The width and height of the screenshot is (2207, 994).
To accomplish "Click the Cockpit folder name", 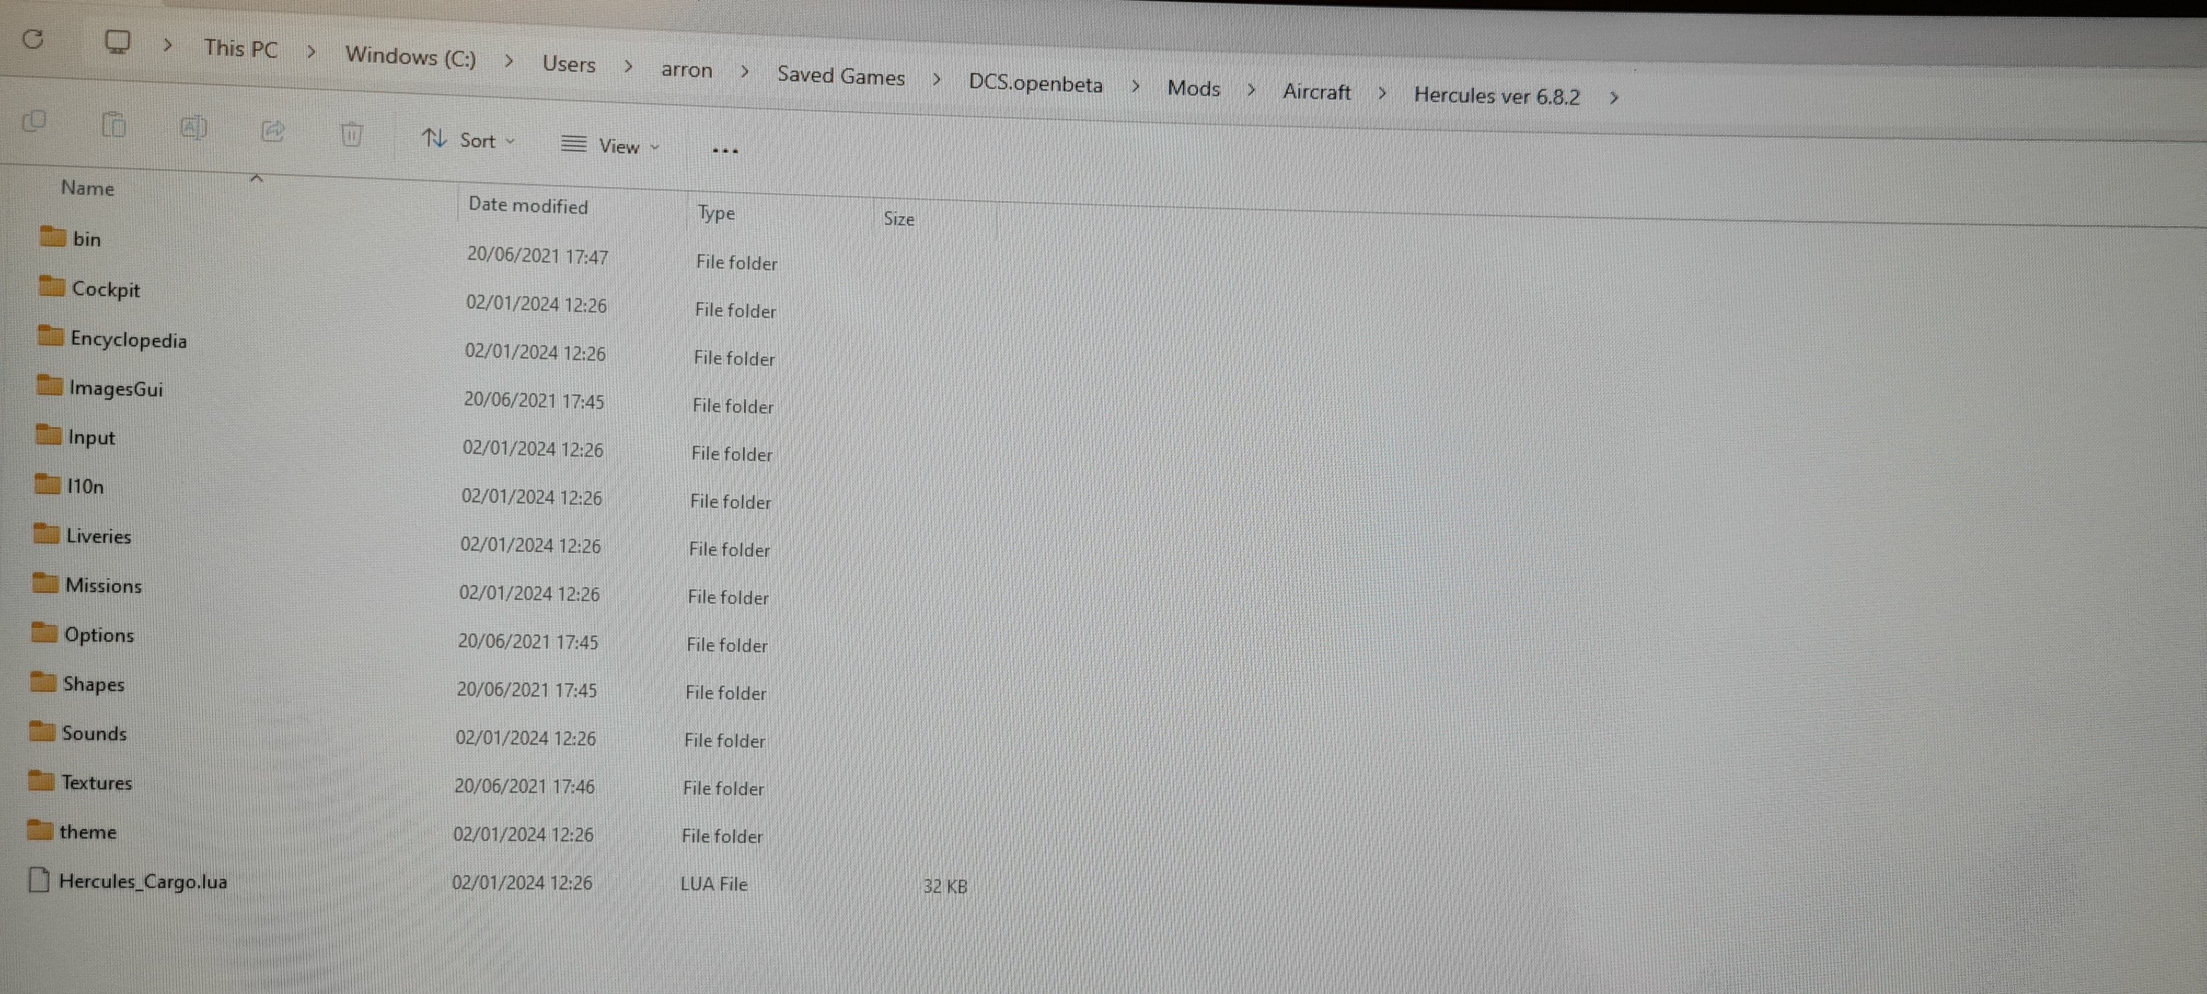I will click(106, 290).
